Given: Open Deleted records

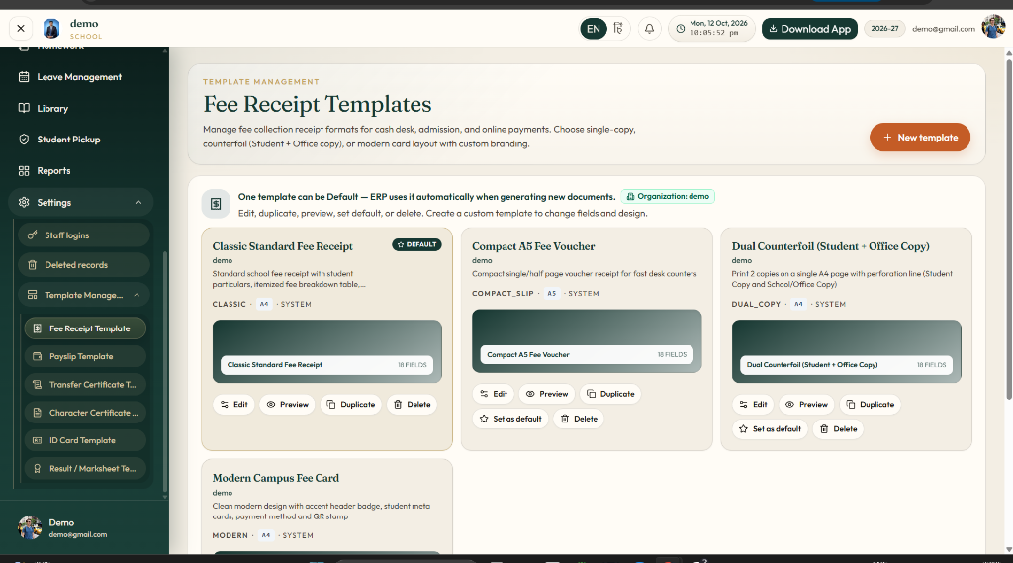Looking at the screenshot, I should tap(84, 265).
